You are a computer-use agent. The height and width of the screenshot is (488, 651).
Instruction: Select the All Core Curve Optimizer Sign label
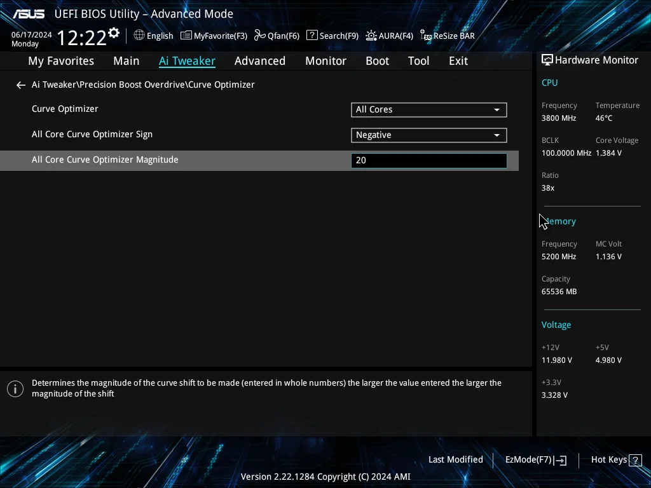[x=92, y=135]
